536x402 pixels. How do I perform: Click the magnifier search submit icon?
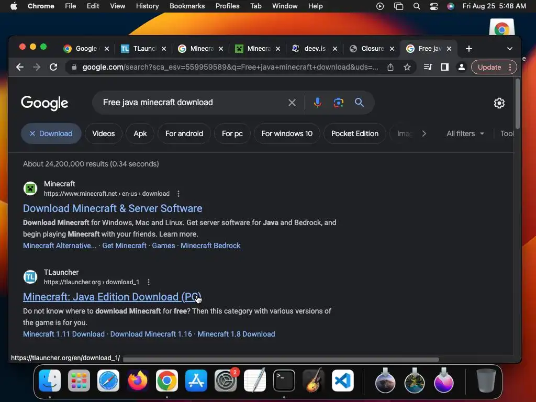[x=359, y=102]
